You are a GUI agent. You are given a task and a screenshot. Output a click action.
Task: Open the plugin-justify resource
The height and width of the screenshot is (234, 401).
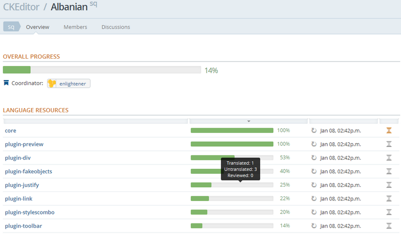click(x=22, y=185)
